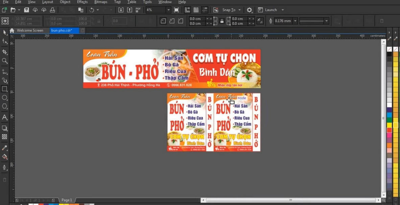Enable the rounded corner style option
The image size is (400, 205).
pyautogui.click(x=163, y=21)
